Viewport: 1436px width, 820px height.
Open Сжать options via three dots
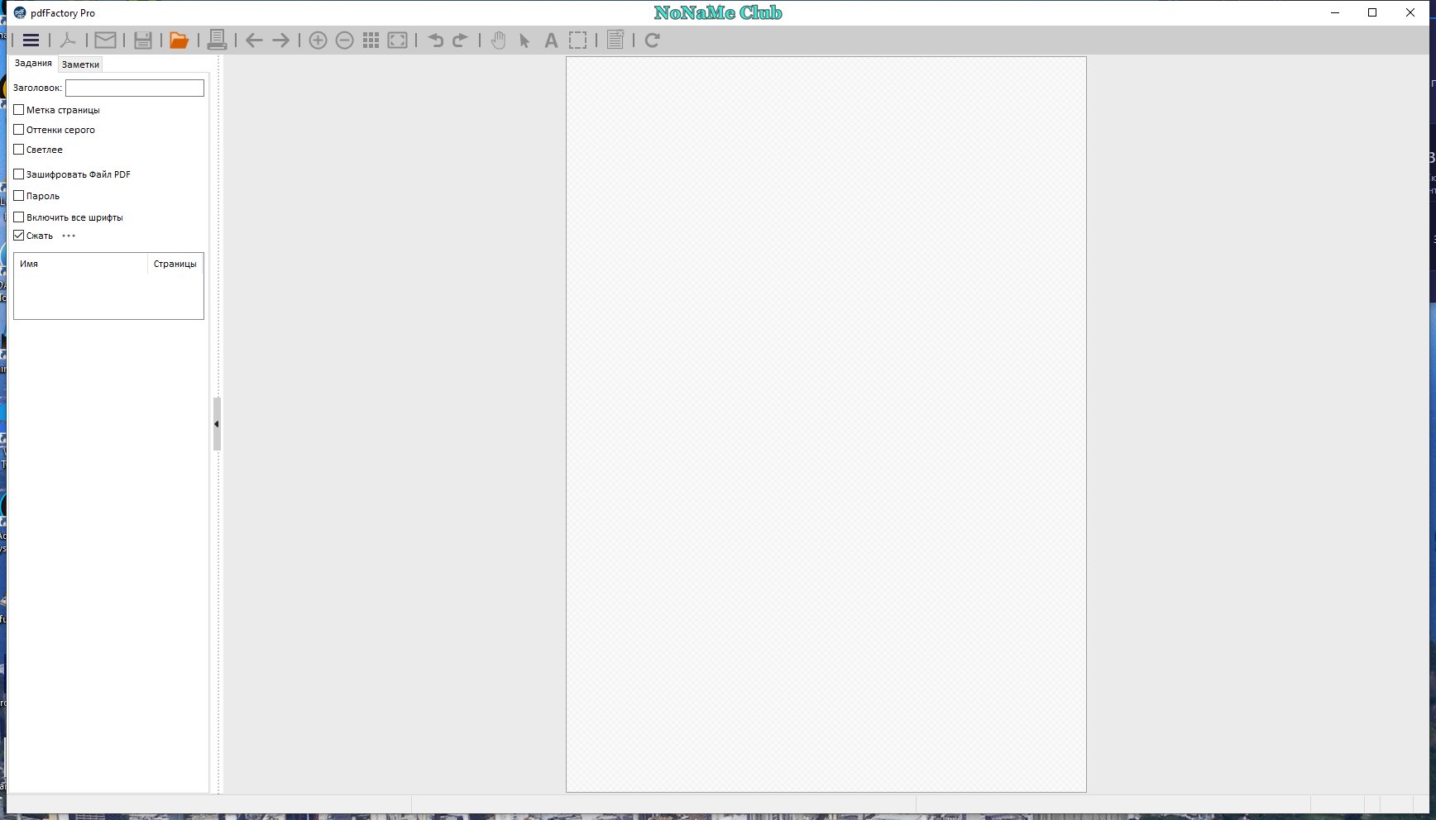(69, 236)
